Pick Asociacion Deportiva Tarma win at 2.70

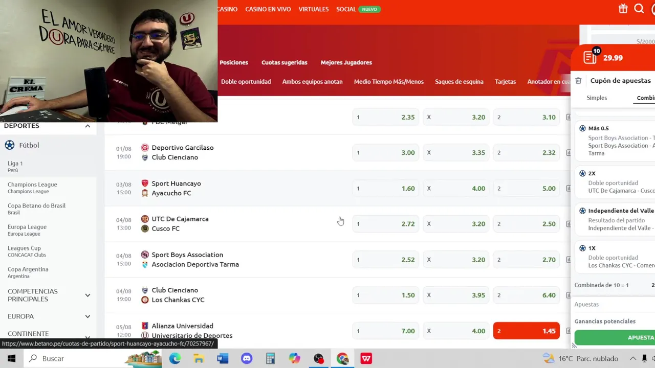pos(527,260)
